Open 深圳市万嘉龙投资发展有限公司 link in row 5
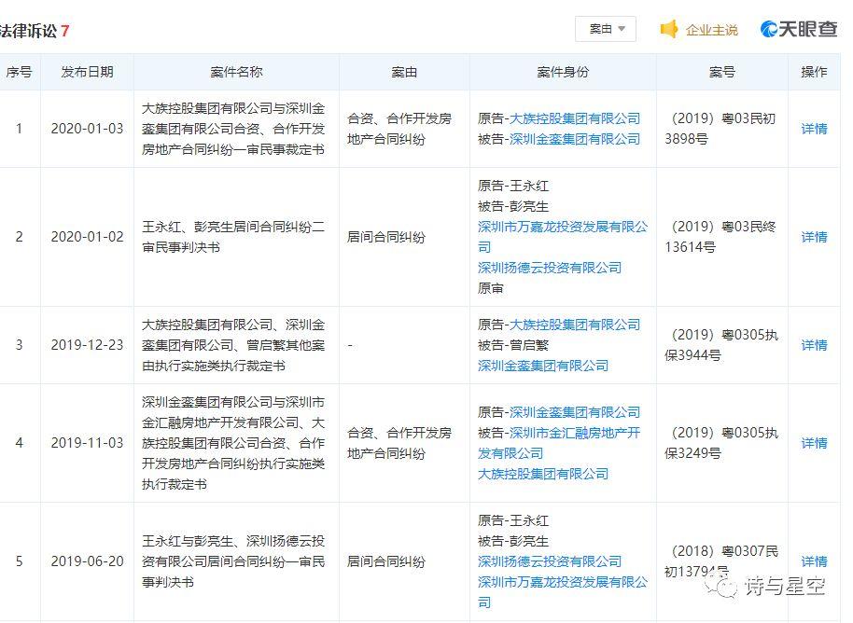The width and height of the screenshot is (853, 623). click(563, 592)
